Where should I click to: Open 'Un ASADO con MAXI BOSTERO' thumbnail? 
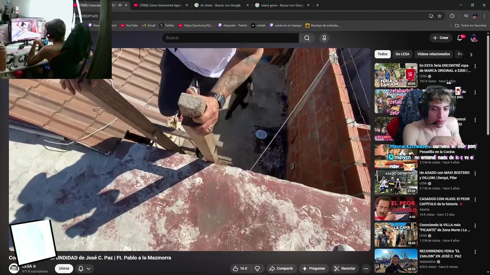click(396, 182)
